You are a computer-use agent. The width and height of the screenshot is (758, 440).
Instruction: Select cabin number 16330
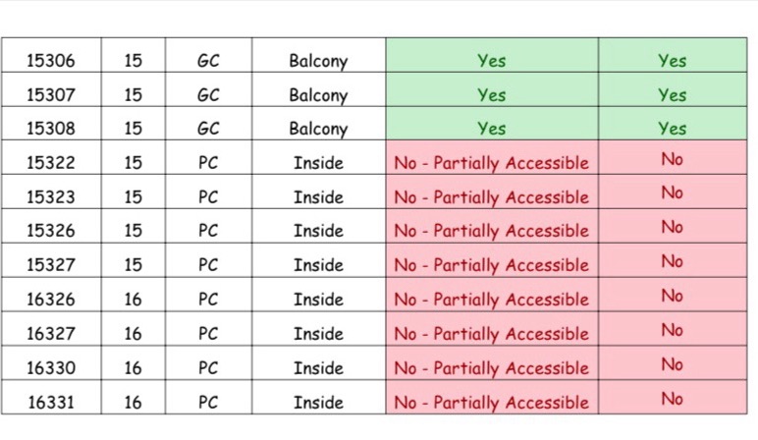(50, 368)
